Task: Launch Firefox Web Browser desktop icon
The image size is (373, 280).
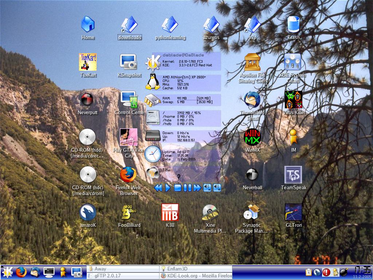Action: click(128, 175)
